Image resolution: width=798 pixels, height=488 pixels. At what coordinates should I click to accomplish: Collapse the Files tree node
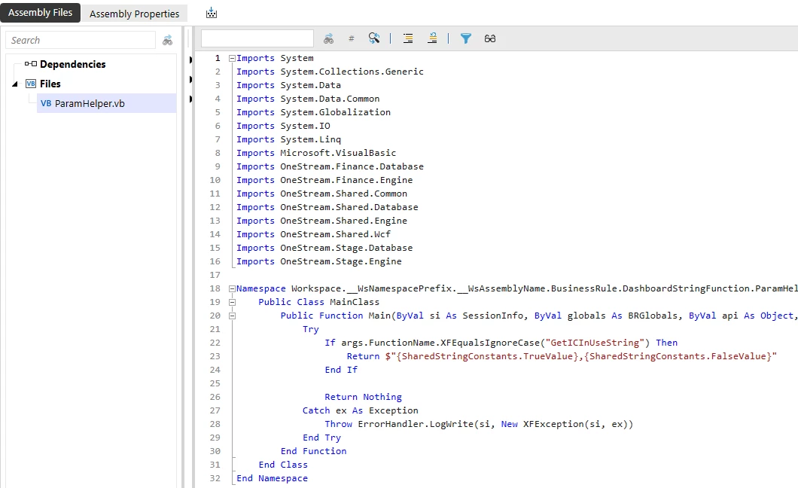(15, 84)
